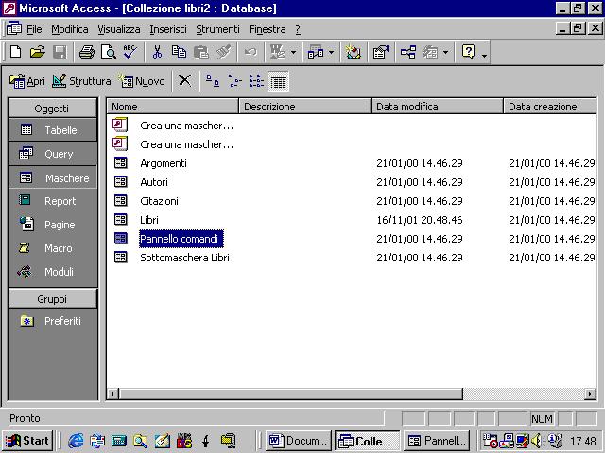The image size is (605, 453).
Task: Expand the Analyze dropdown arrow
Action: pyautogui.click(x=331, y=52)
